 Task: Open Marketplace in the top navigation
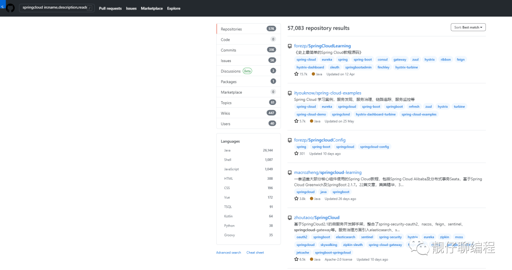pyautogui.click(x=152, y=9)
